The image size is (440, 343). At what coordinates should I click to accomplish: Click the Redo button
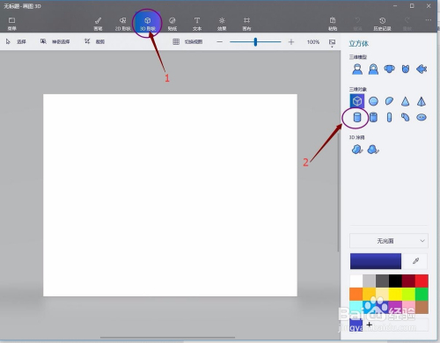click(407, 24)
